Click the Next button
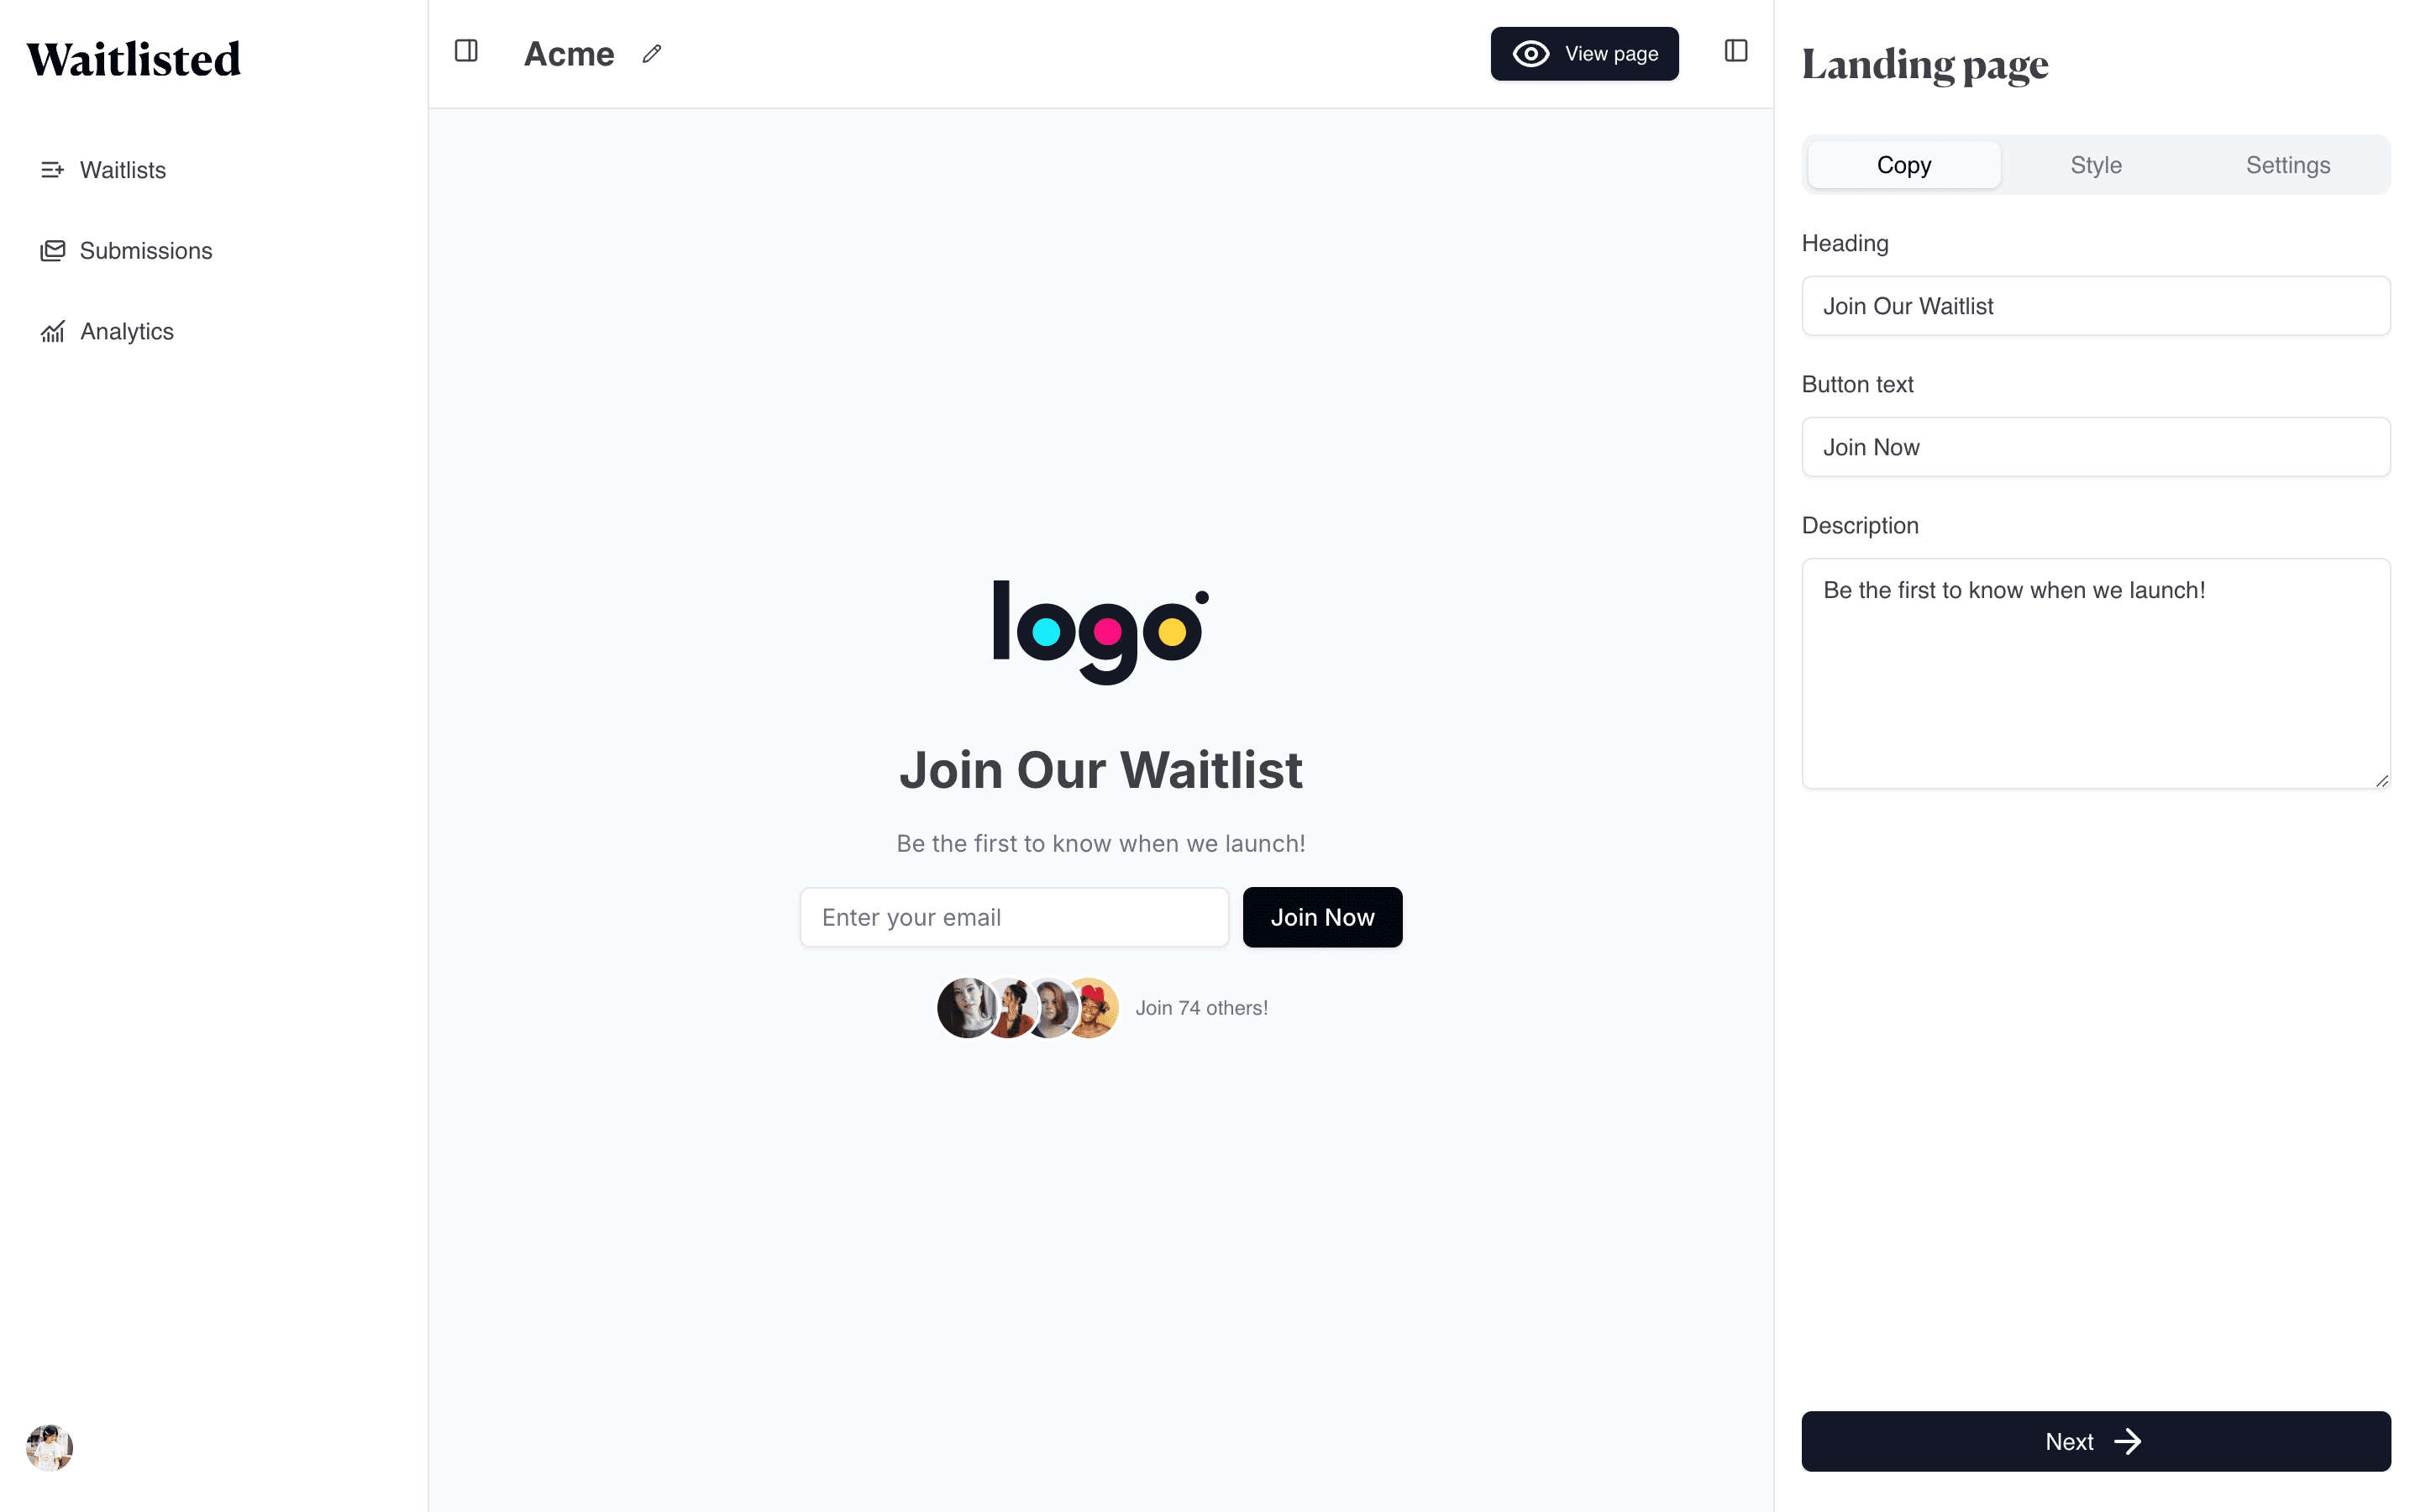2415x1512 pixels. (x=2095, y=1442)
